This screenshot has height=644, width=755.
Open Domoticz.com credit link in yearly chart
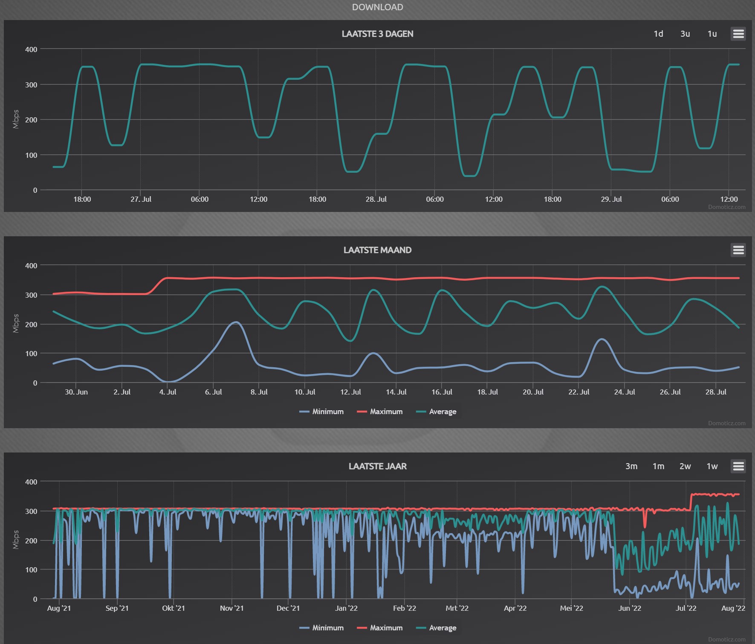coord(727,639)
